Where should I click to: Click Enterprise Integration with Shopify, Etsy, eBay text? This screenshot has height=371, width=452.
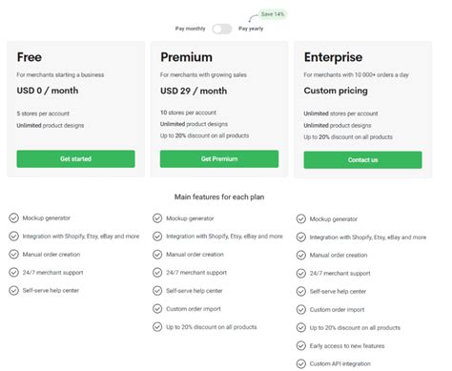[x=368, y=237]
